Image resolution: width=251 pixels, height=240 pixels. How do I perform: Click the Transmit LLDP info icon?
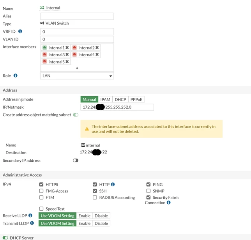click(x=32, y=223)
